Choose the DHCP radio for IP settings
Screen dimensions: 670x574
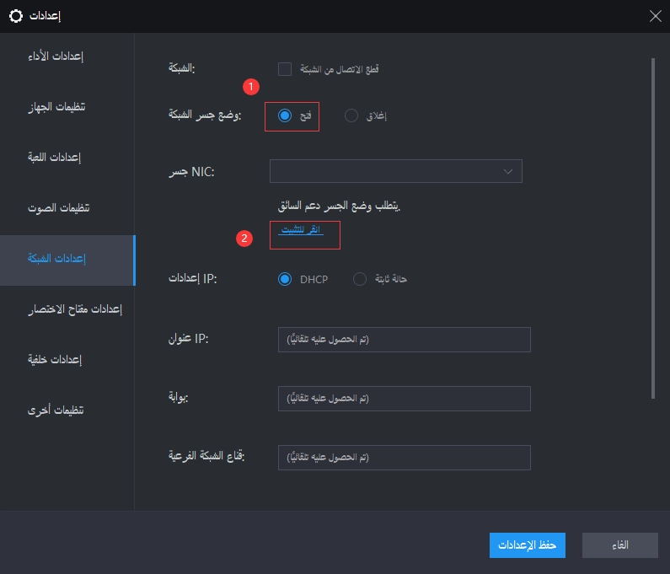point(285,279)
